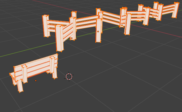Click the bench's left upright support post

[25, 74]
